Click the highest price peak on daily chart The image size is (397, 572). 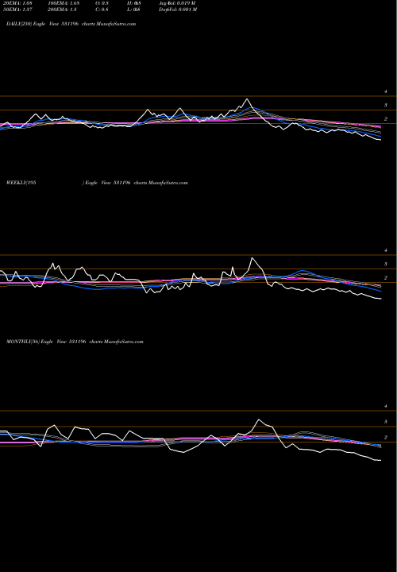(x=247, y=99)
